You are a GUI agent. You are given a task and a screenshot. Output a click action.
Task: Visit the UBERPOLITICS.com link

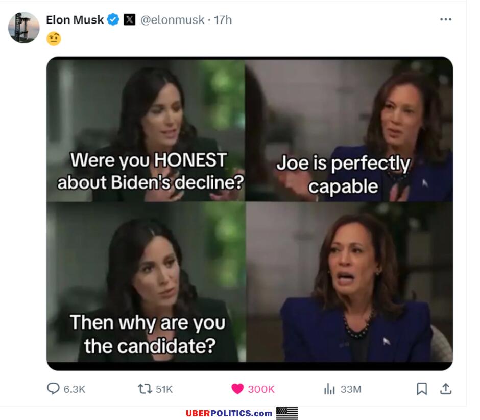pos(229,413)
